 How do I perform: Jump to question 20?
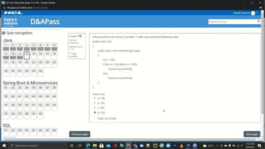click(26, 64)
